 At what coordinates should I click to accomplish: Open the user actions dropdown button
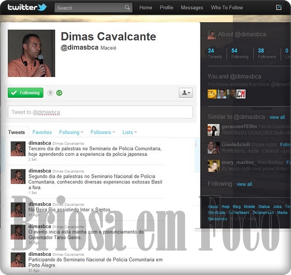click(186, 93)
